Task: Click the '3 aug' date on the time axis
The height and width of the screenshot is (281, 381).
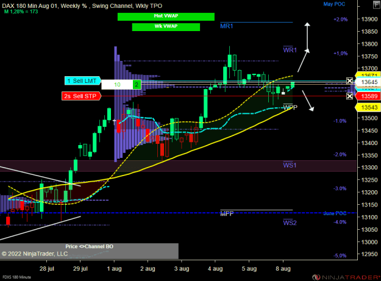Action: pos(182,269)
